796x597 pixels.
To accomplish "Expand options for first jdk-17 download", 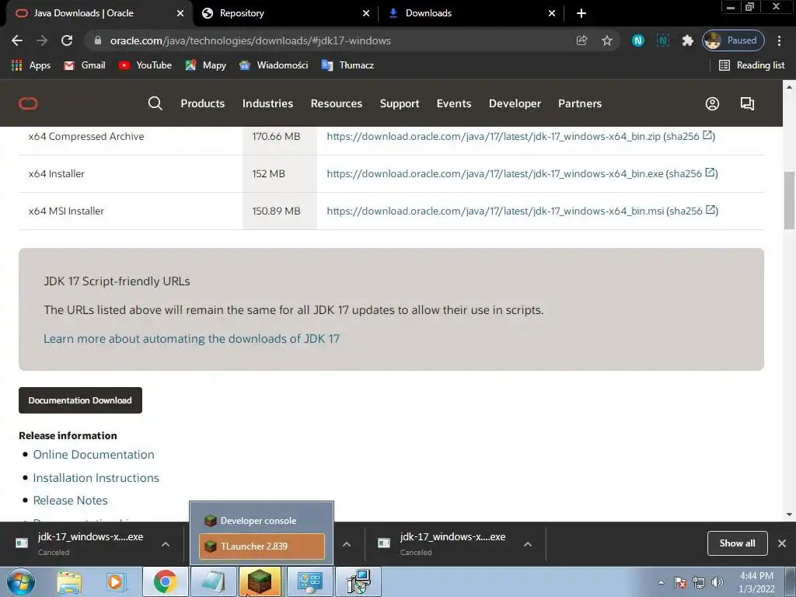I will [166, 544].
